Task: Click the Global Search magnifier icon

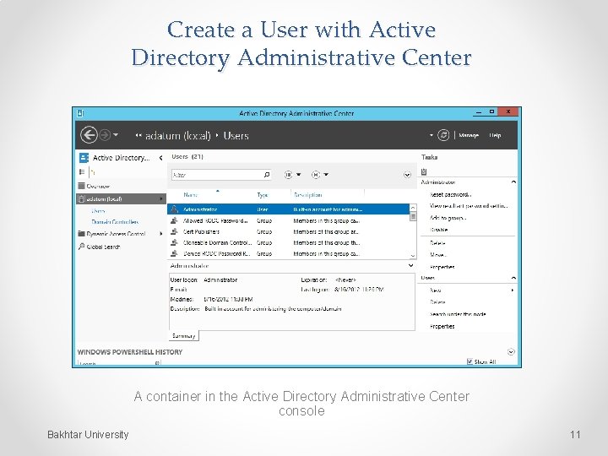Action: [81, 247]
